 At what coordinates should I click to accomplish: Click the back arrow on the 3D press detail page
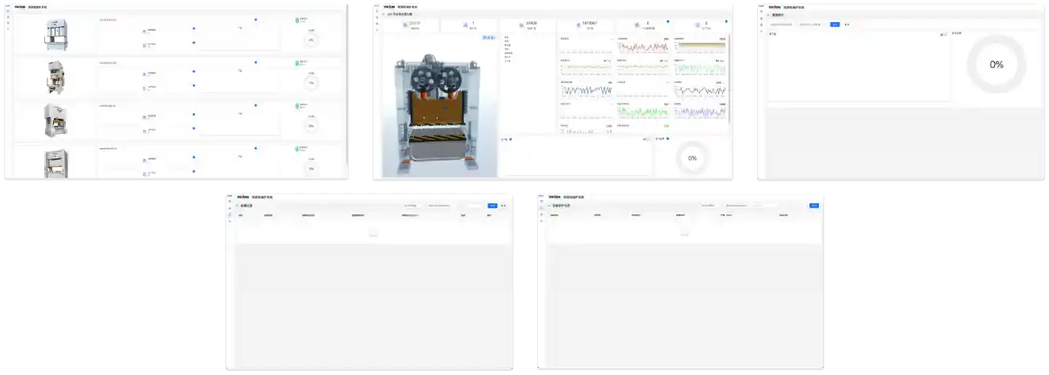pos(384,14)
